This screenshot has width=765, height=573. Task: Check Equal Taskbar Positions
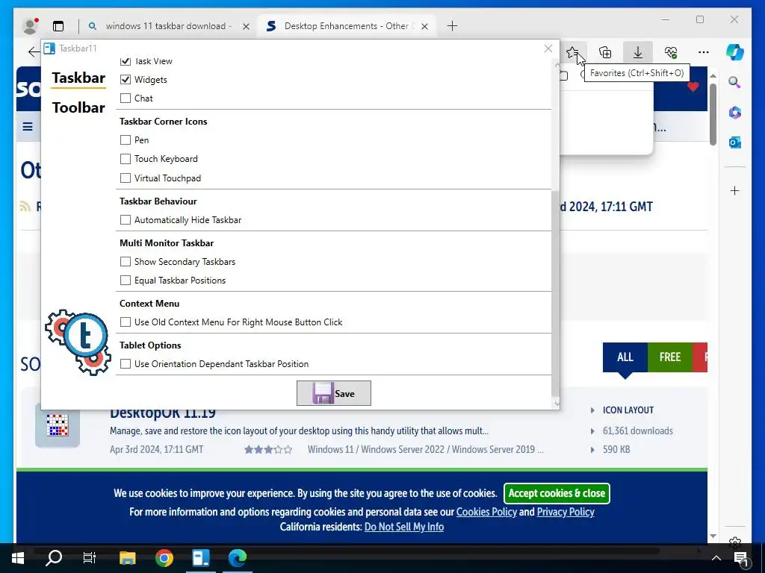coord(126,281)
